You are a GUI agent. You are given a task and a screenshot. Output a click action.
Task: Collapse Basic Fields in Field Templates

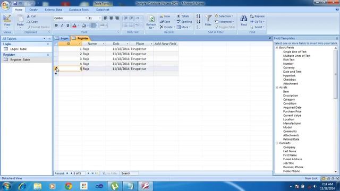(277, 47)
